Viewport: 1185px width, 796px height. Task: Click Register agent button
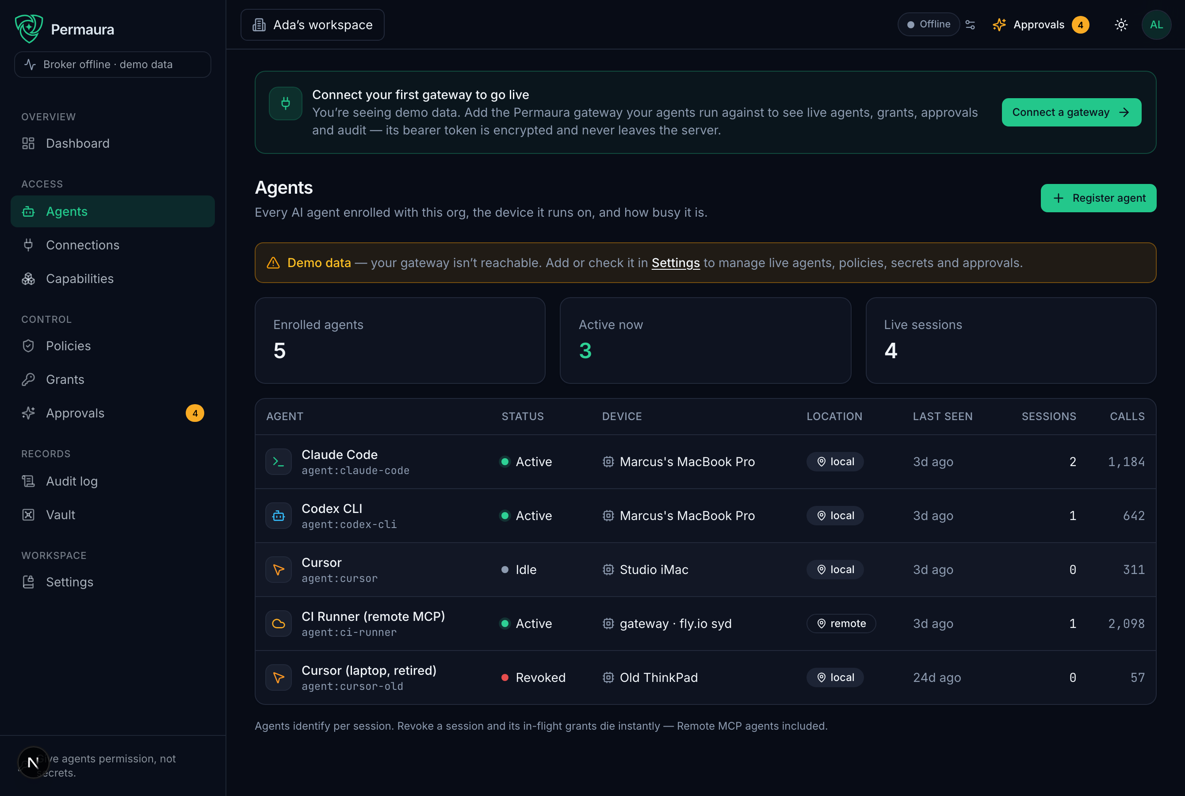pyautogui.click(x=1098, y=198)
